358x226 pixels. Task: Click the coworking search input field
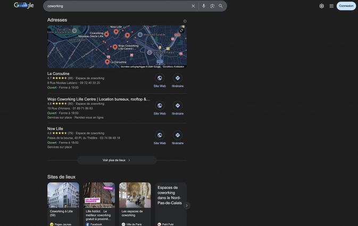point(118,6)
